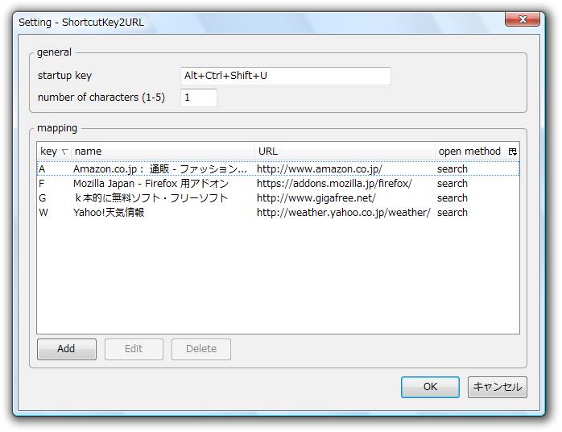
Task: Click search method in Amazon row
Action: point(452,169)
